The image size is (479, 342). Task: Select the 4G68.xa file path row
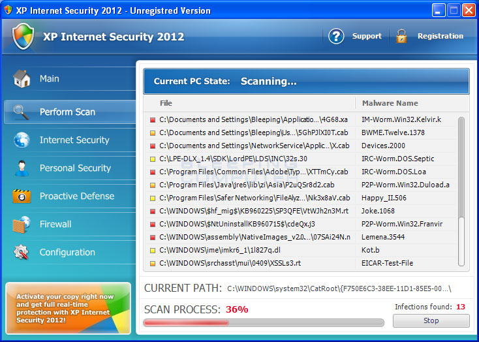pyautogui.click(x=254, y=120)
